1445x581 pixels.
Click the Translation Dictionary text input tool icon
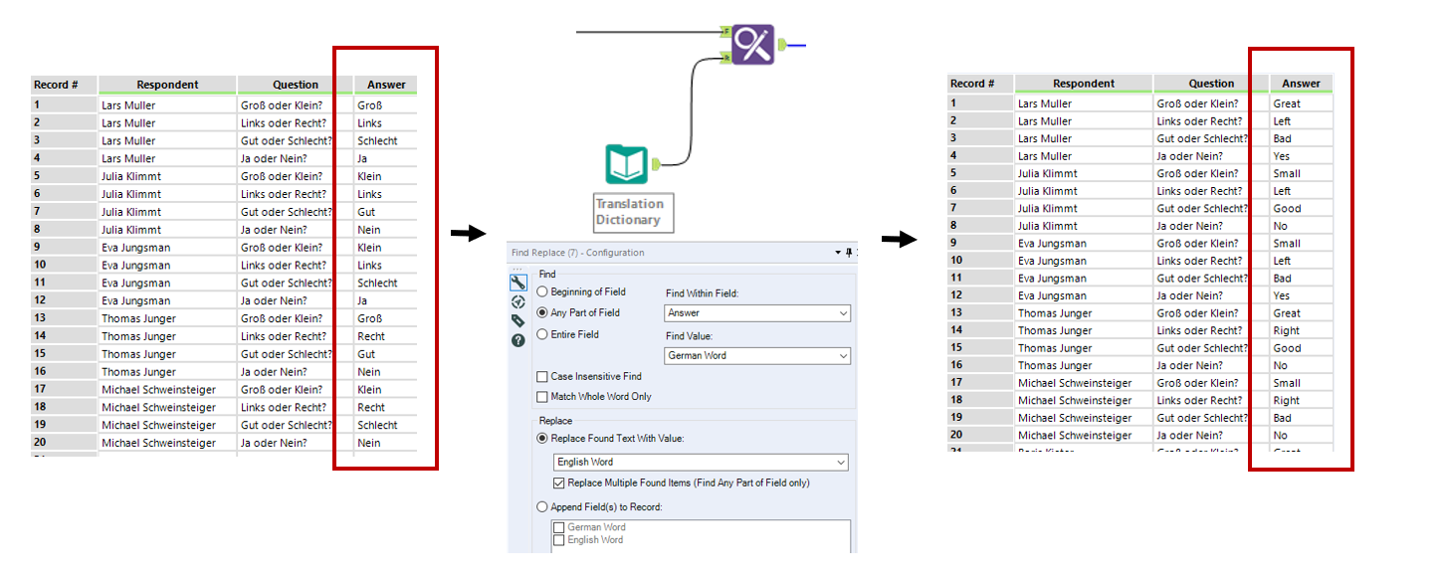click(x=627, y=164)
